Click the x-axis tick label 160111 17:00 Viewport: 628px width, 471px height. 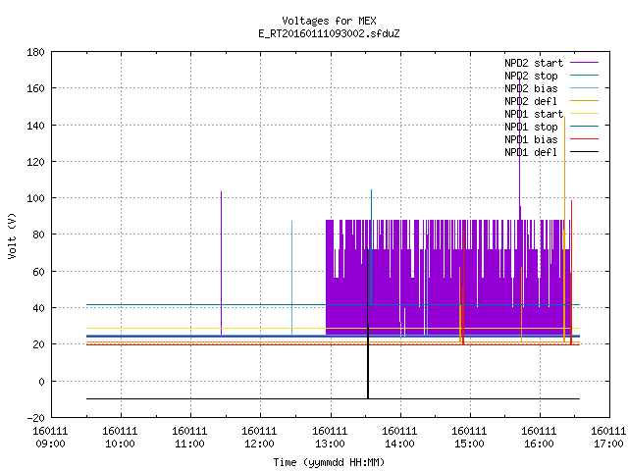click(608, 438)
